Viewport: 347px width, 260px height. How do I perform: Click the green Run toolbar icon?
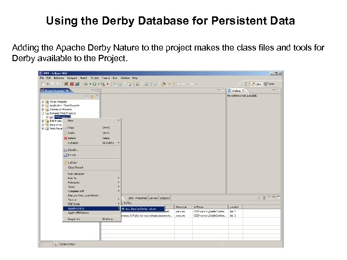(94, 84)
